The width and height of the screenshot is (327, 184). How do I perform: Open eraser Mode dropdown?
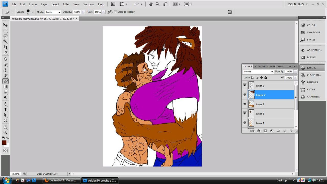(x=53, y=12)
